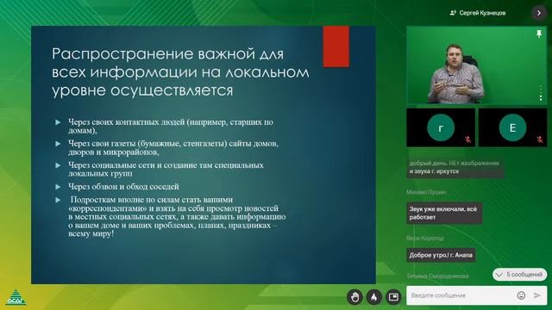Click slide bullet starting 'Подросткам вполне по силам'
The width and height of the screenshot is (552, 310).
click(177, 216)
